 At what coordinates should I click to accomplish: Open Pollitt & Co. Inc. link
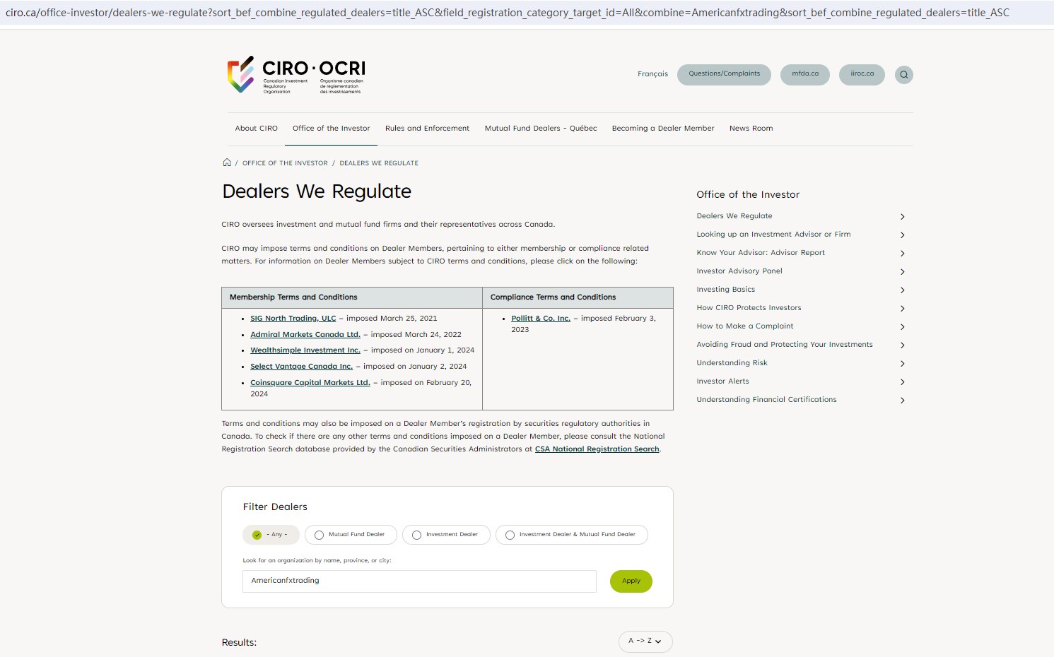[541, 319]
